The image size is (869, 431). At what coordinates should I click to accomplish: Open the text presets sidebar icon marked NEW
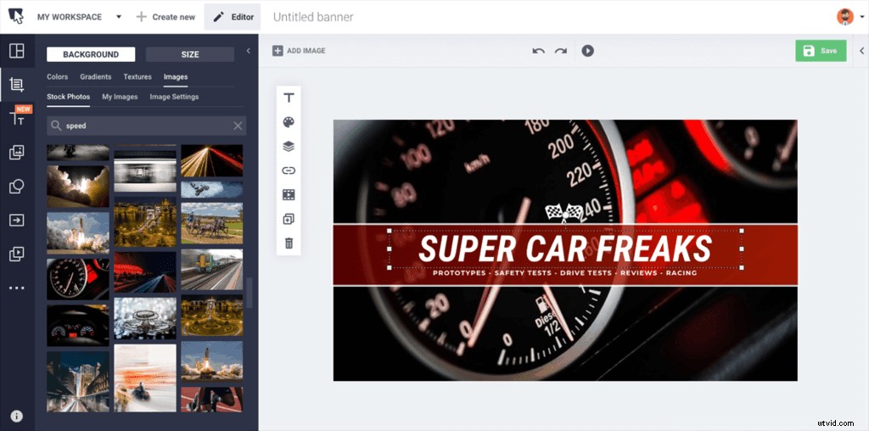click(x=17, y=117)
